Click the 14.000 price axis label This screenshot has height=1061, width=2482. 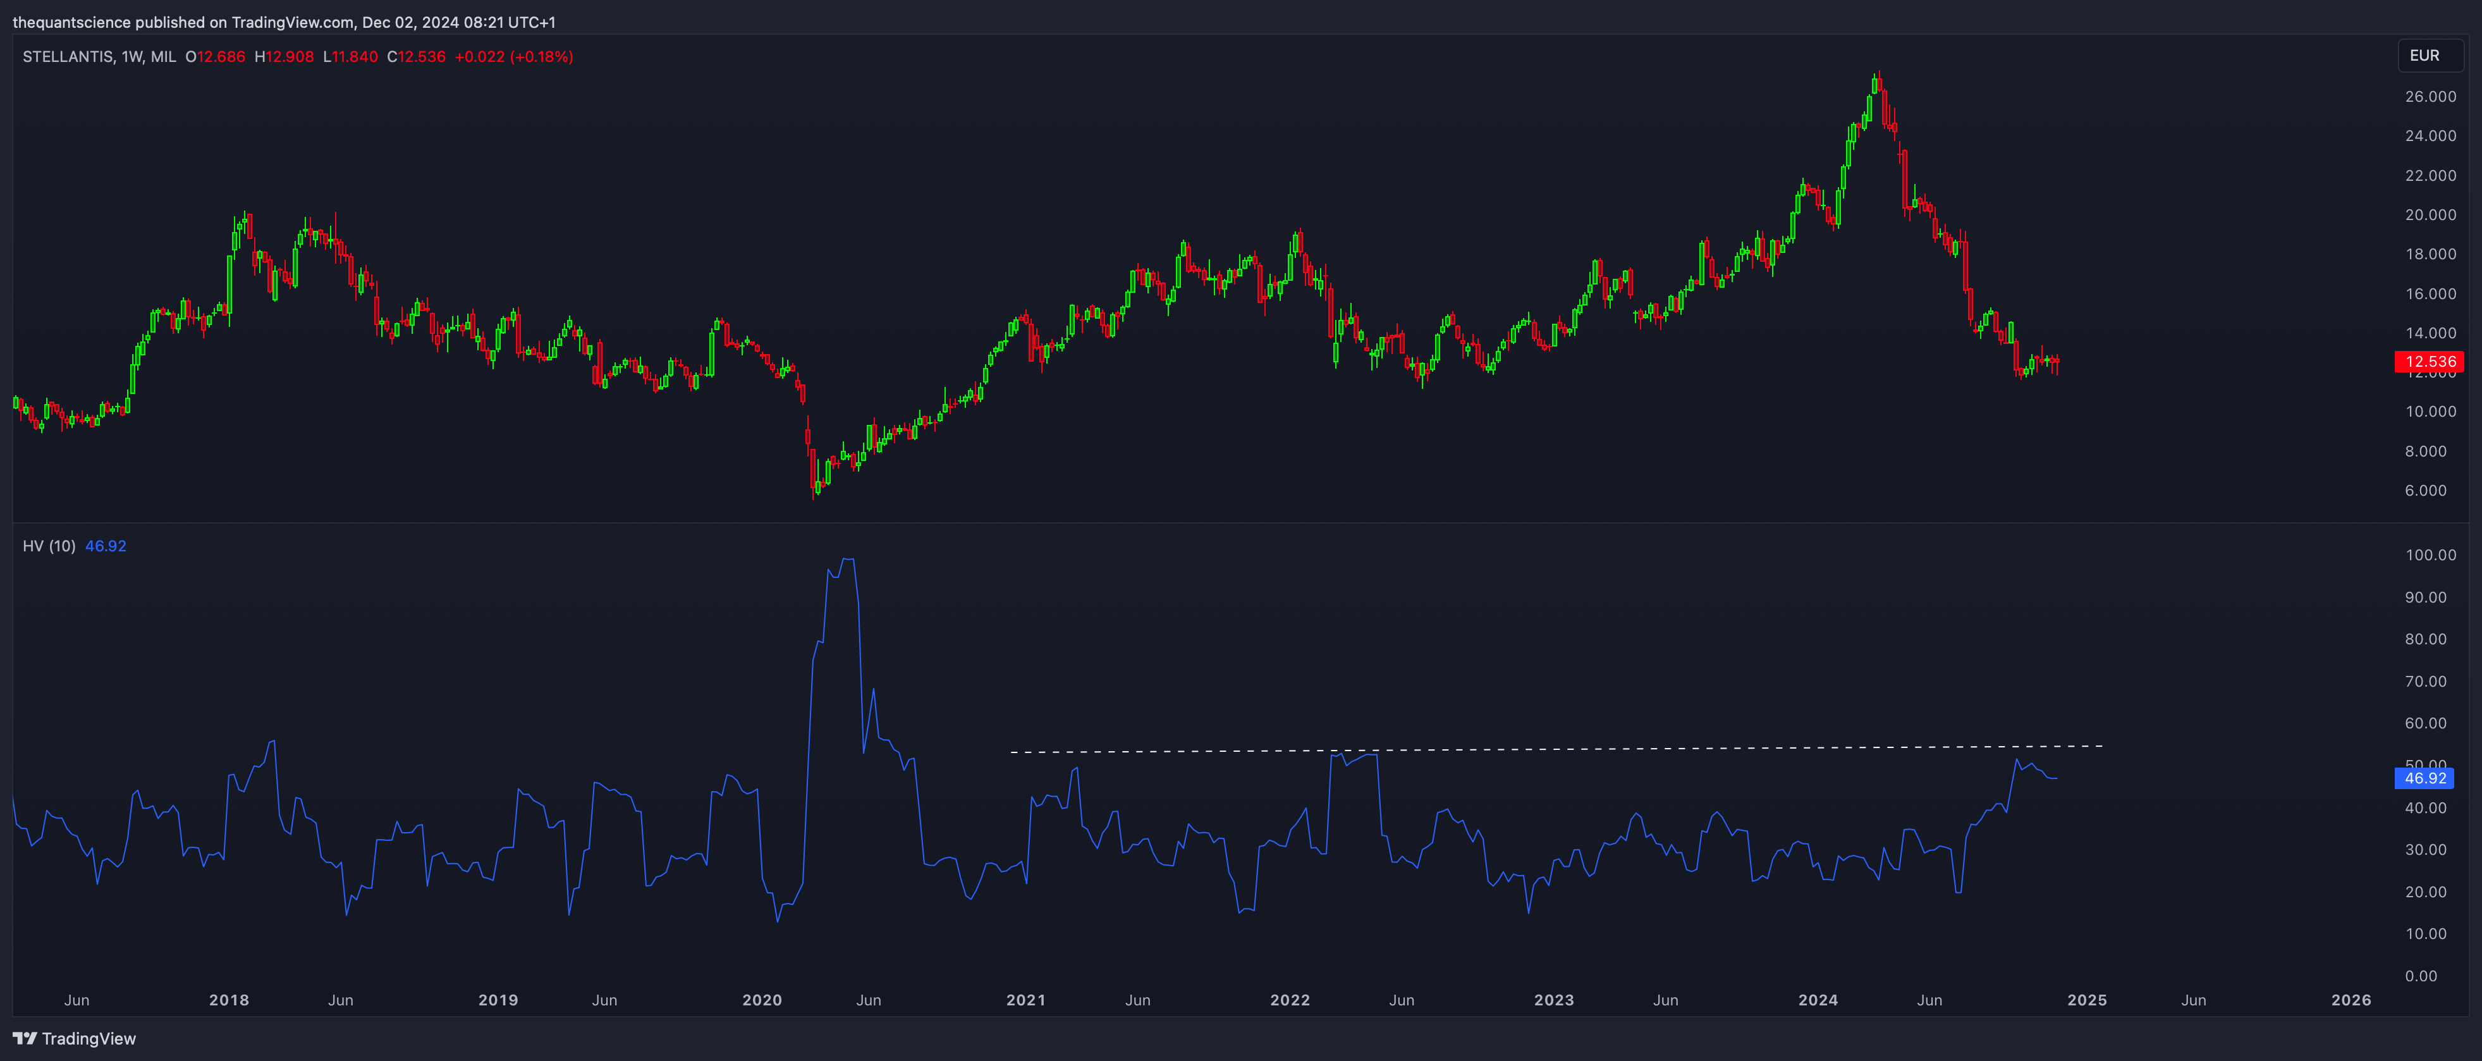2430,333
